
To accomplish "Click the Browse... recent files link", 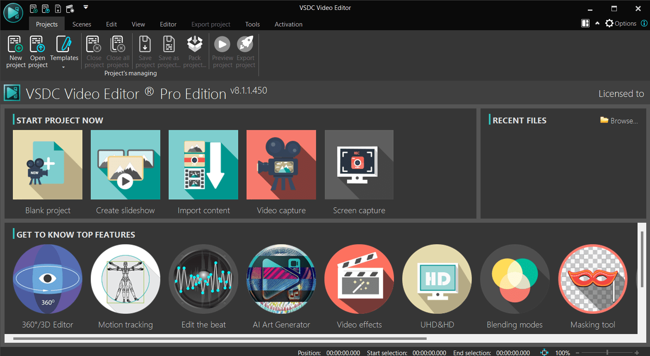I will 619,120.
